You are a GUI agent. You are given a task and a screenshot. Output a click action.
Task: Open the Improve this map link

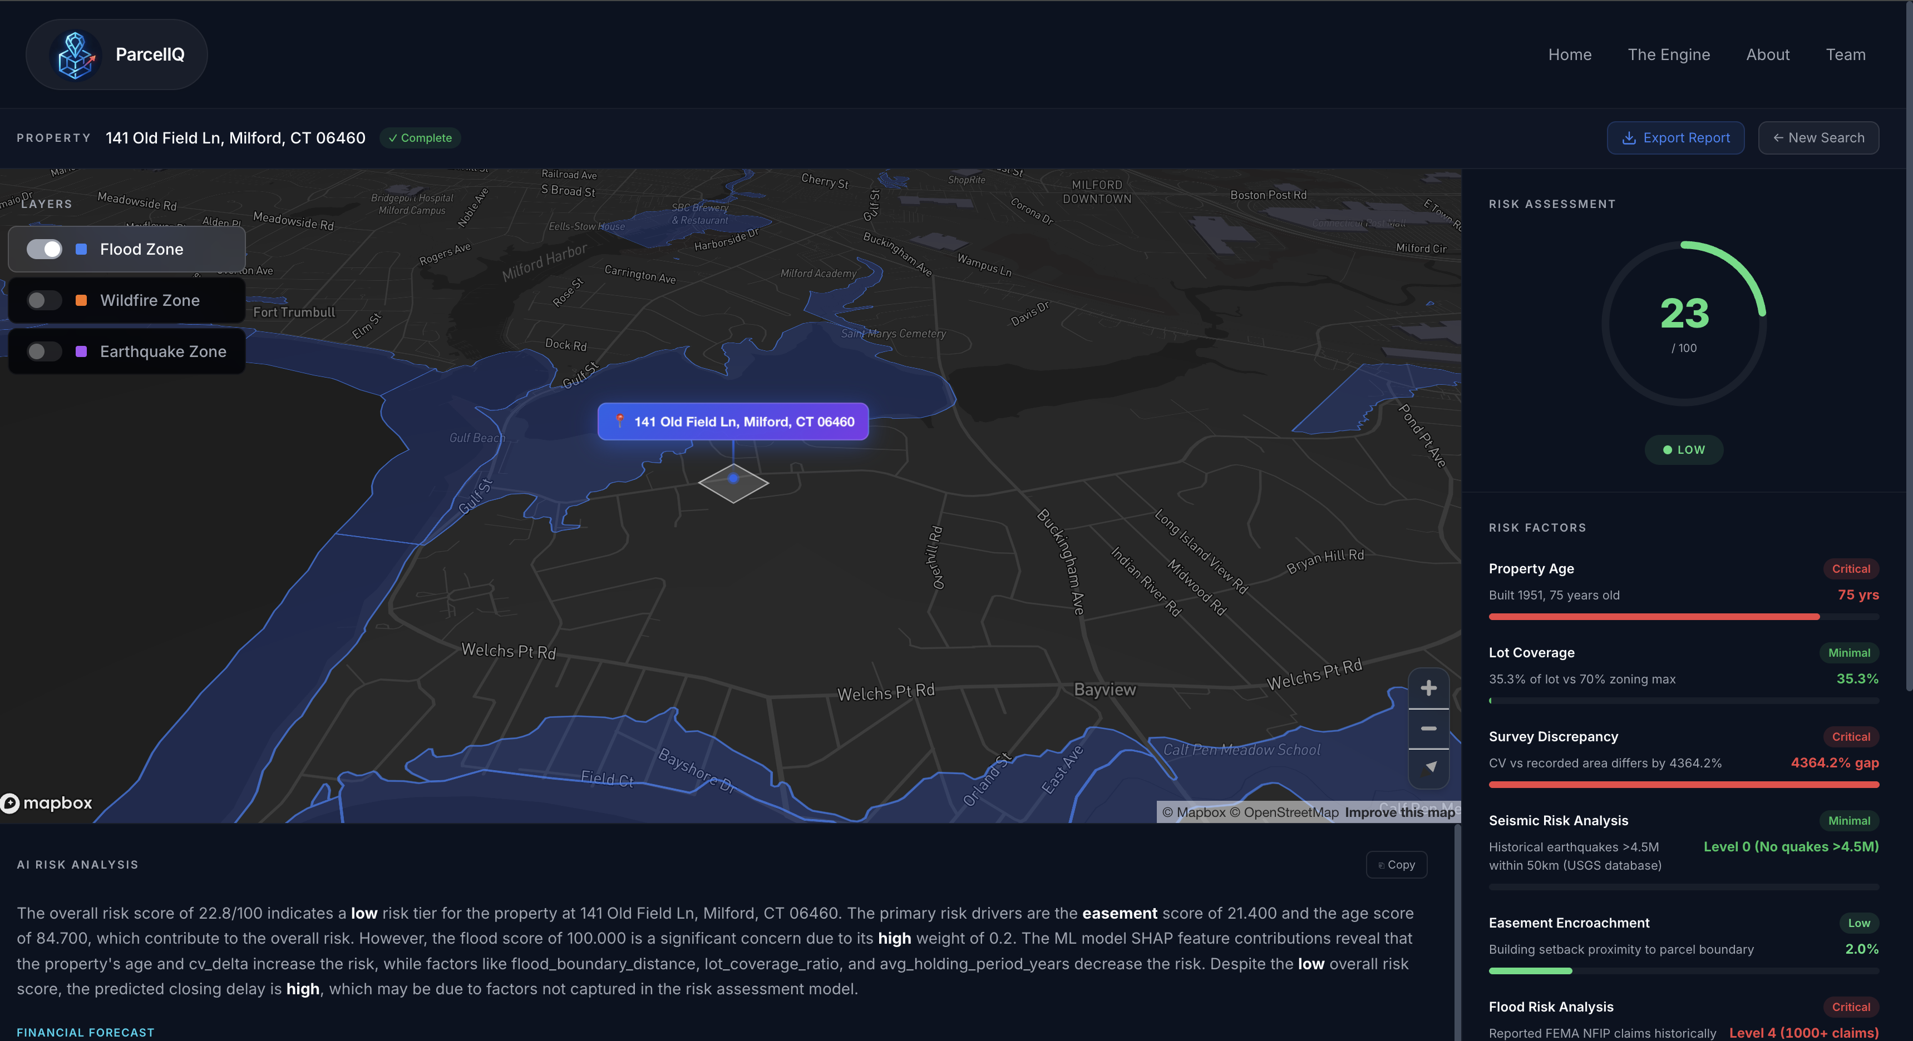[x=1399, y=812]
